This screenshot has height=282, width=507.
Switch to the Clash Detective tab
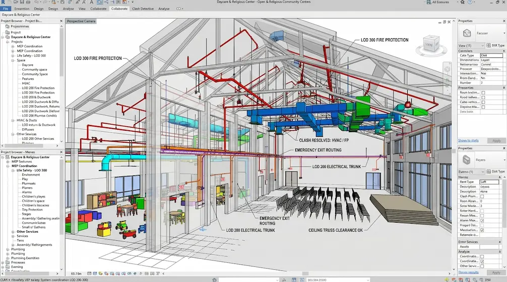(x=143, y=9)
